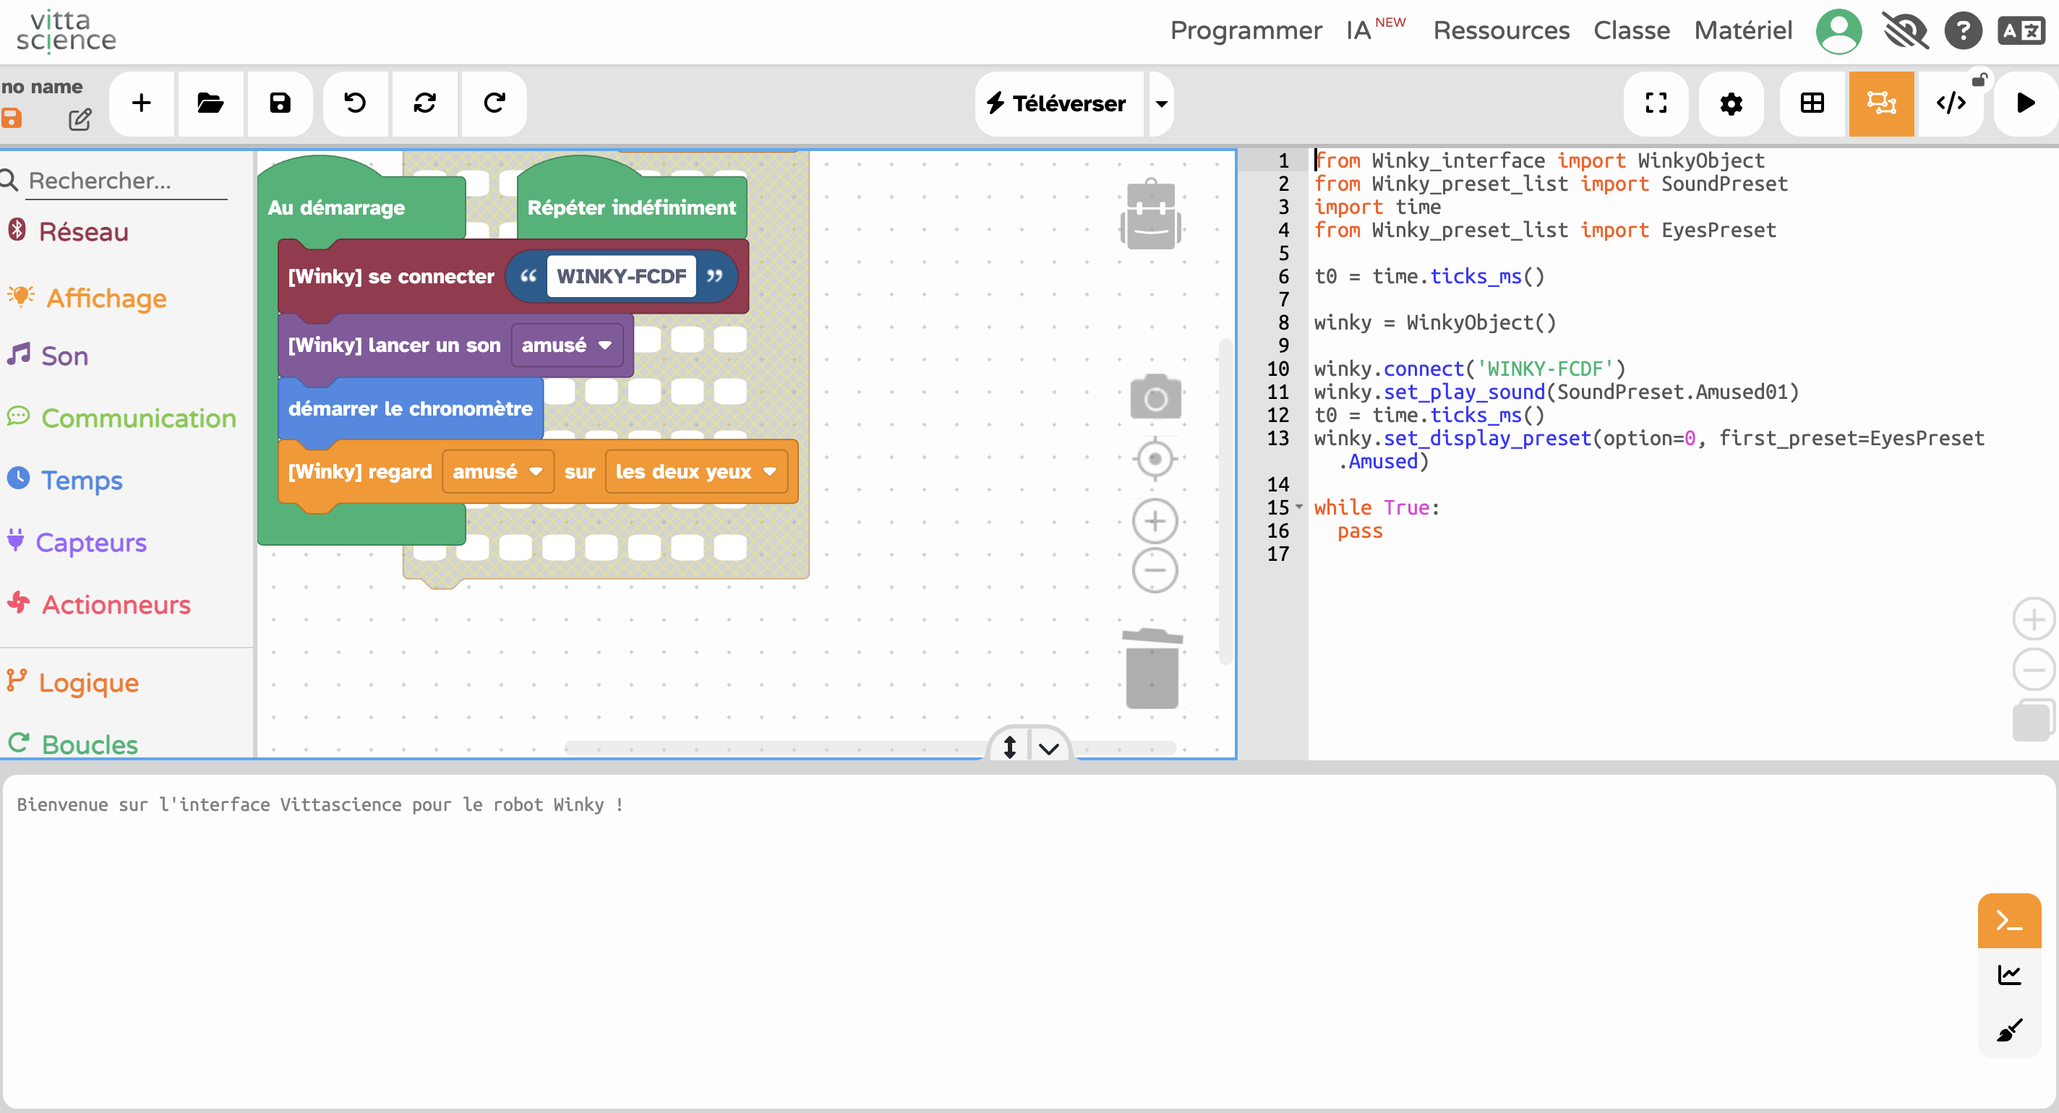Screen dimensions: 2059x1113
Task: Click the unlock padlock on the code button
Action: point(1979,79)
